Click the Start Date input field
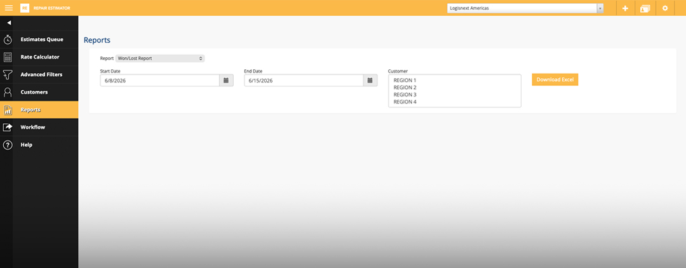The width and height of the screenshot is (686, 268). 159,81
